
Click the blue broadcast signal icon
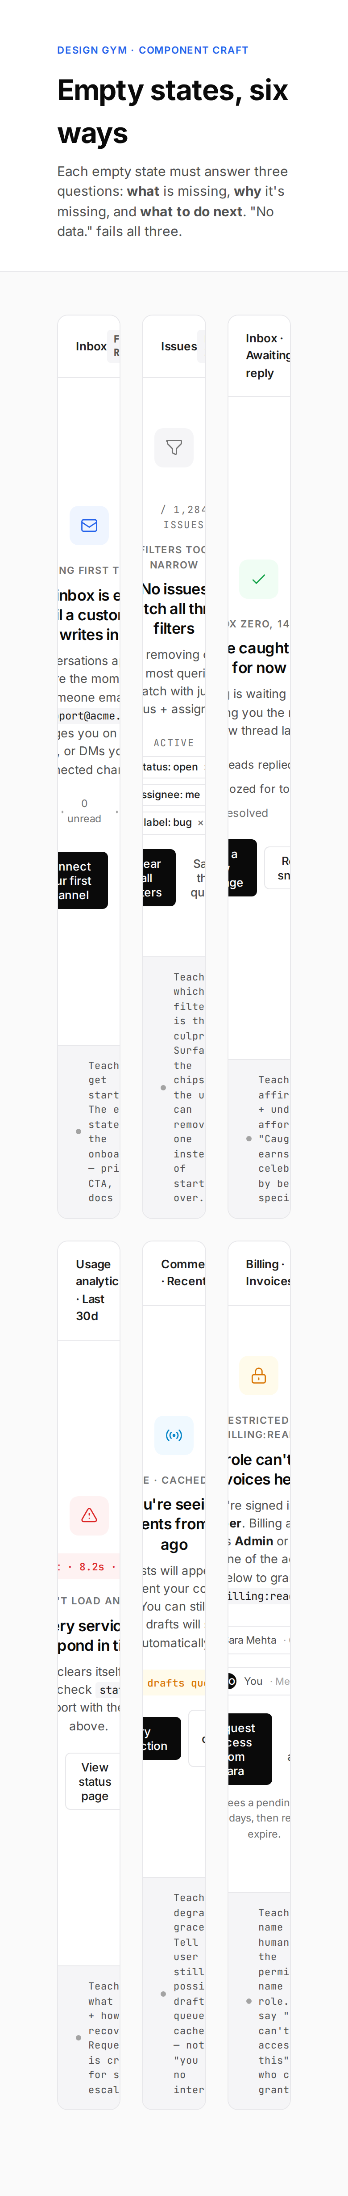174,1435
